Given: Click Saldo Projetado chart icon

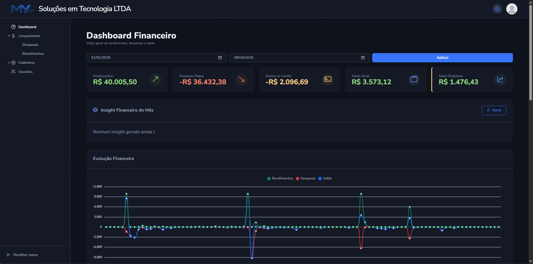Looking at the screenshot, I should tap(500, 79).
